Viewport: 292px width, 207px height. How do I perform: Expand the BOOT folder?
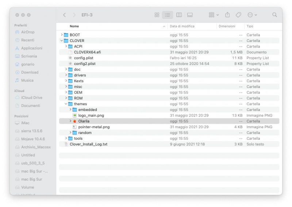[x=62, y=35]
